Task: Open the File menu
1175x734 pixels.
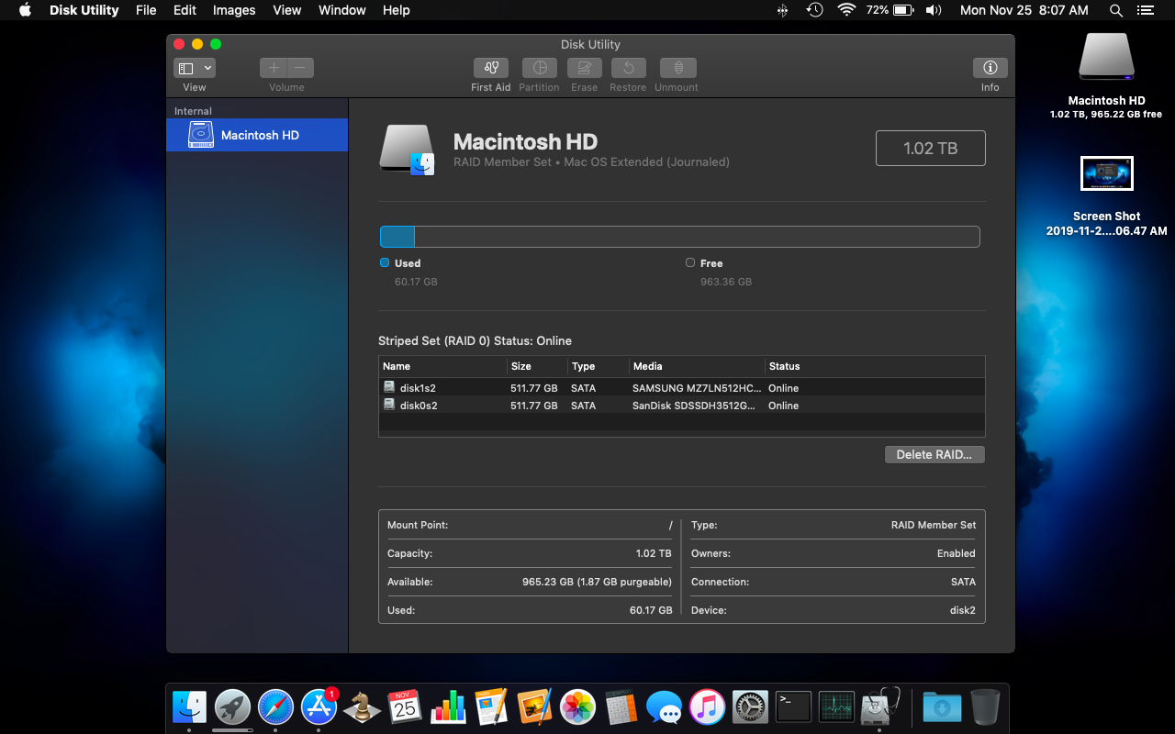Action: coord(146,10)
